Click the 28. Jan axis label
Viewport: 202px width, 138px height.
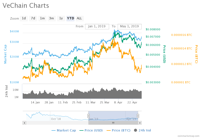(x=49, y=103)
